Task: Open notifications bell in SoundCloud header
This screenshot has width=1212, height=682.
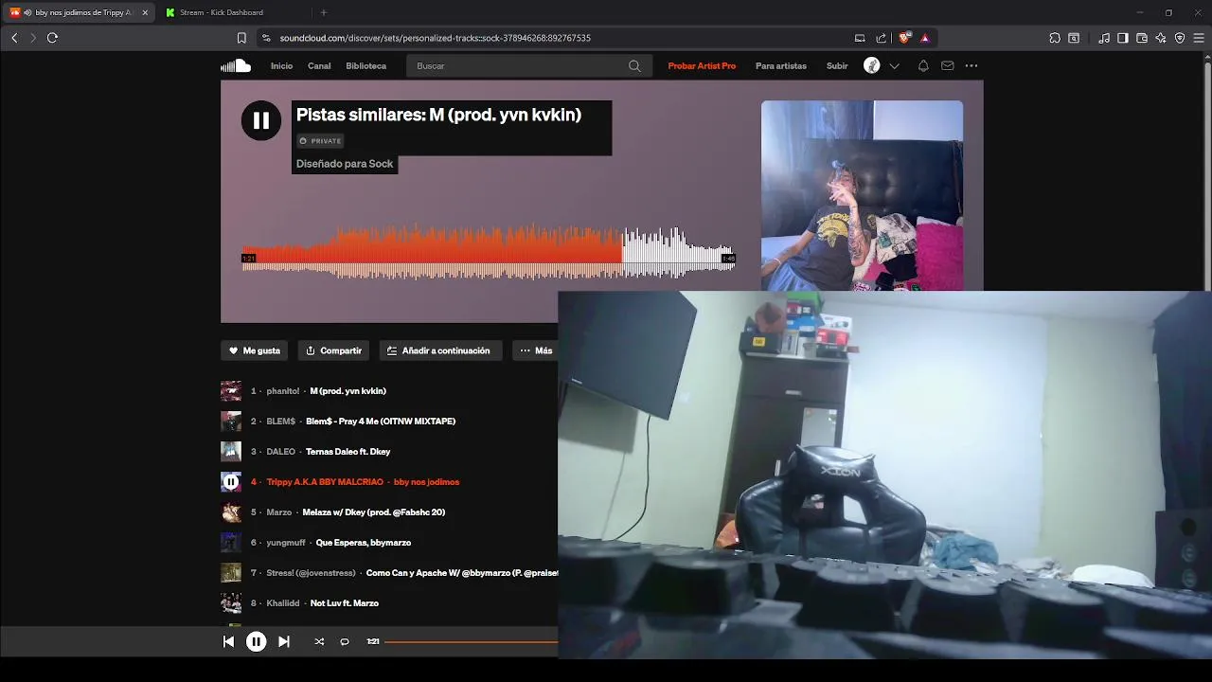Action: pos(923,65)
